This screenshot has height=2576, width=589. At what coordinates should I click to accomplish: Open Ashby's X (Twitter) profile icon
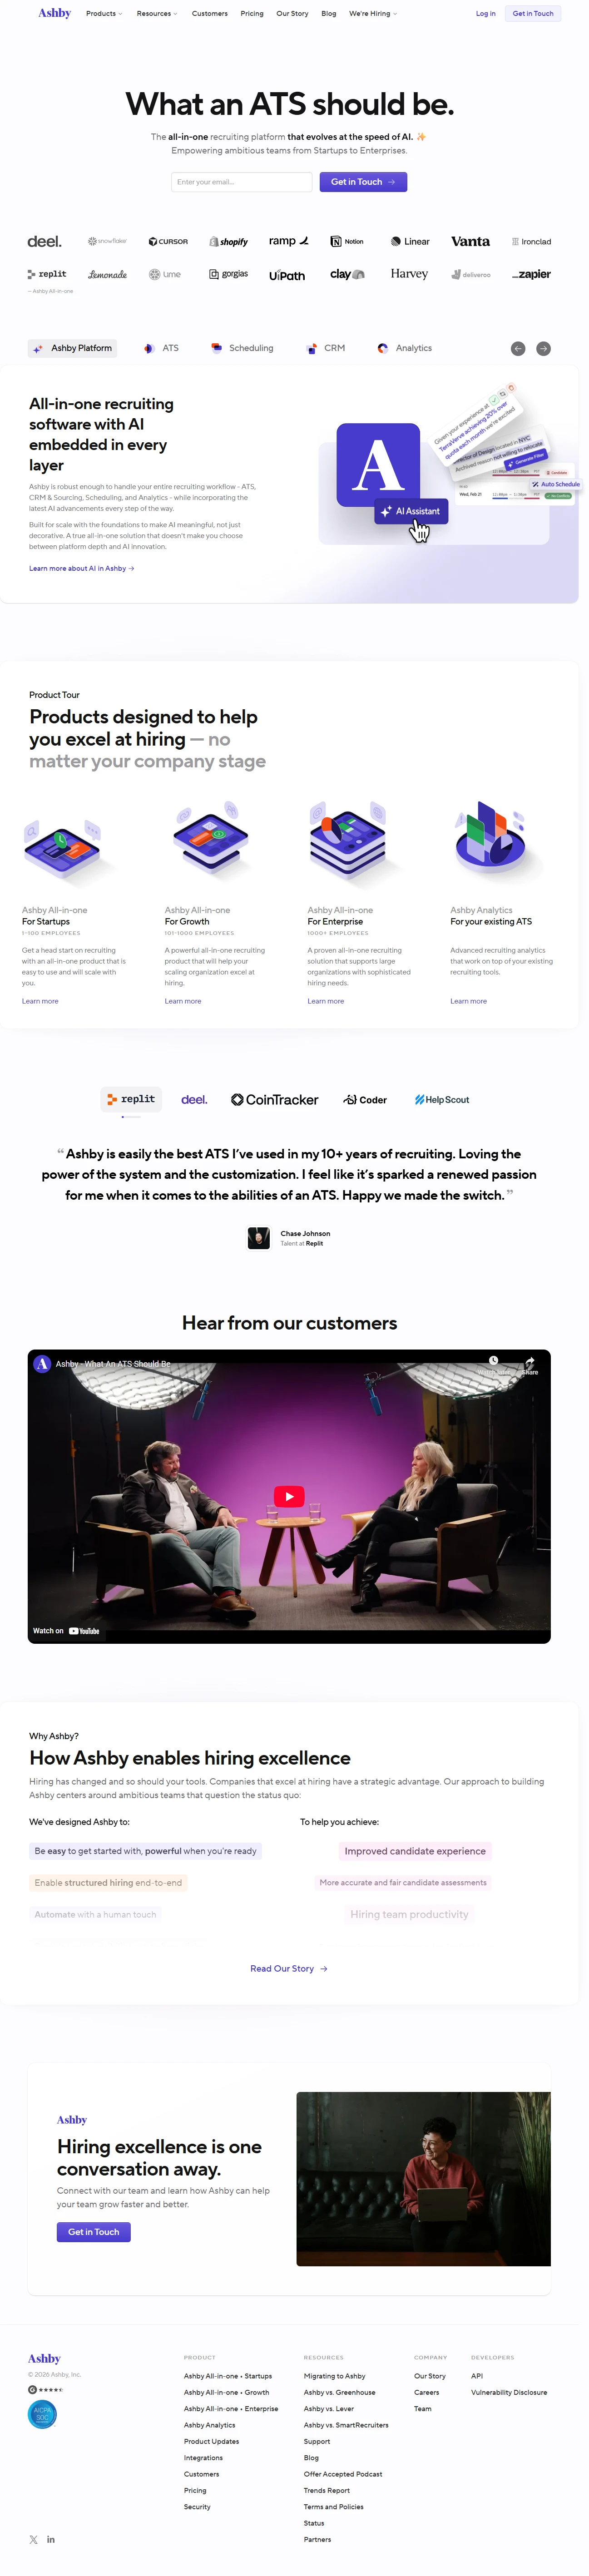(34, 2539)
